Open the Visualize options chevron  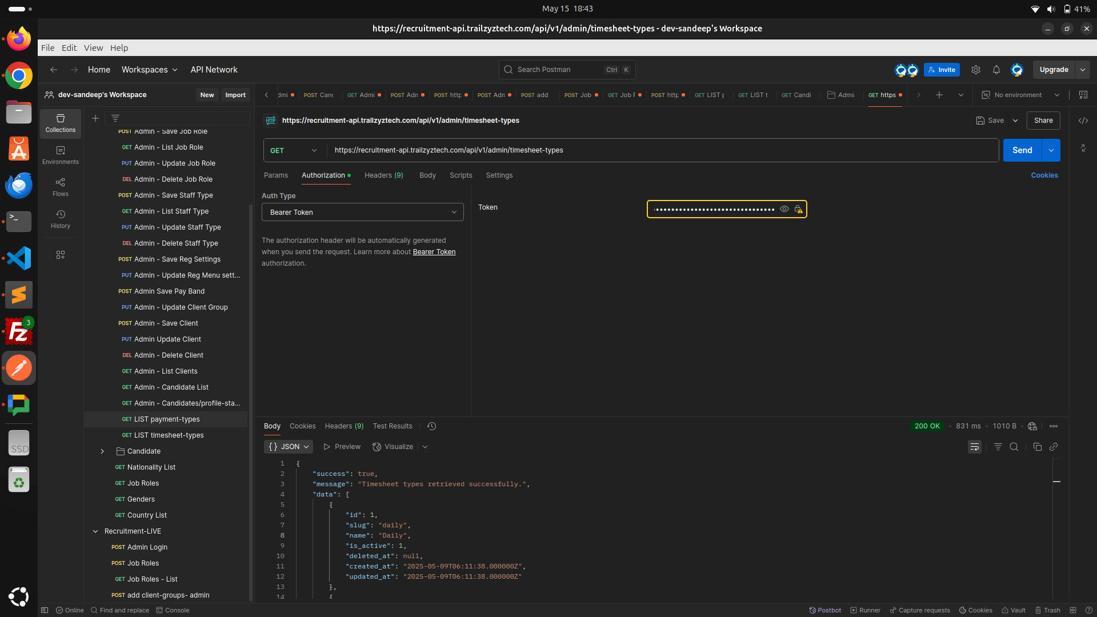click(425, 447)
